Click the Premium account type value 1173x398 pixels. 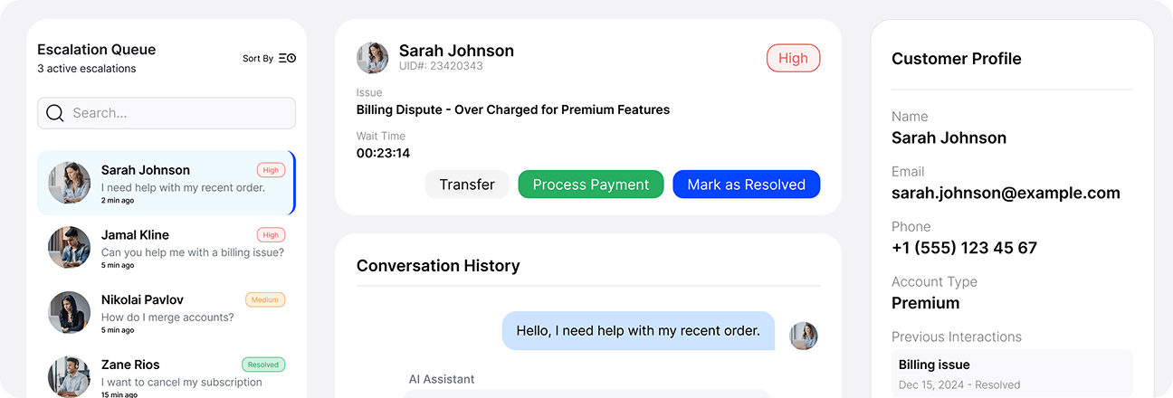click(926, 303)
